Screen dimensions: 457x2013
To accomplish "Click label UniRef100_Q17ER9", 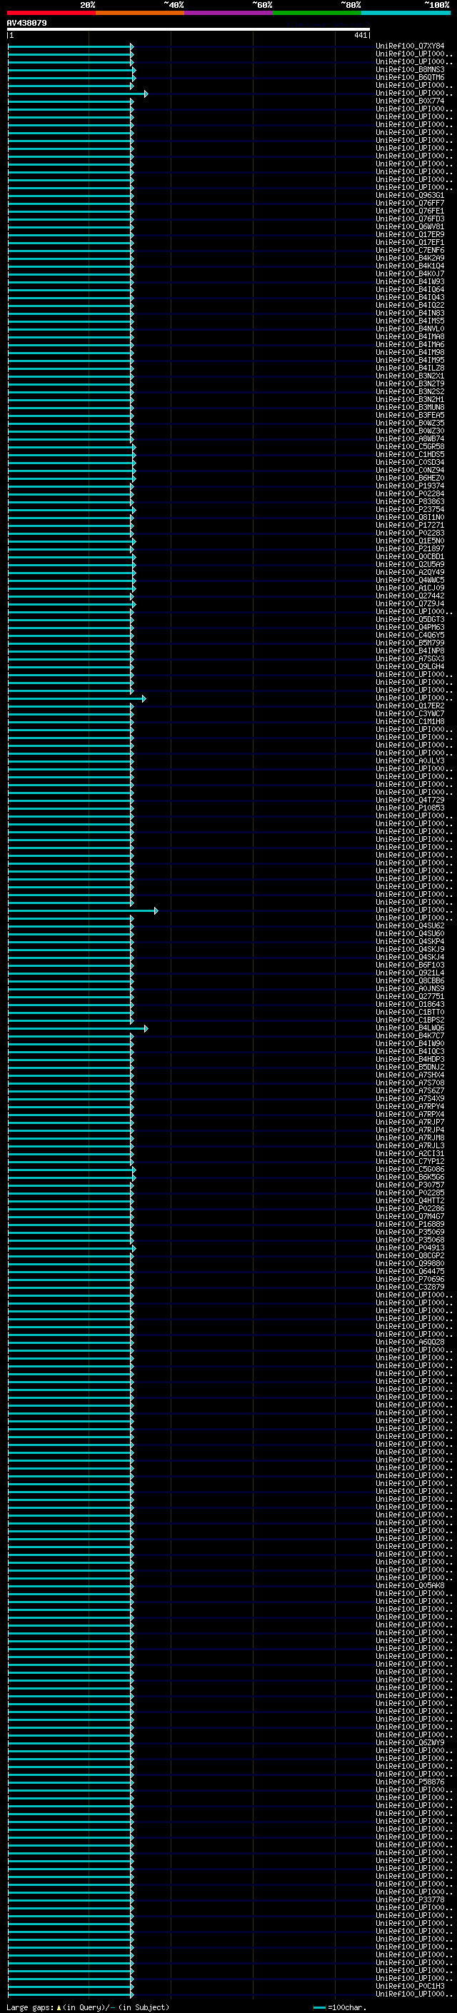I will (x=410, y=234).
